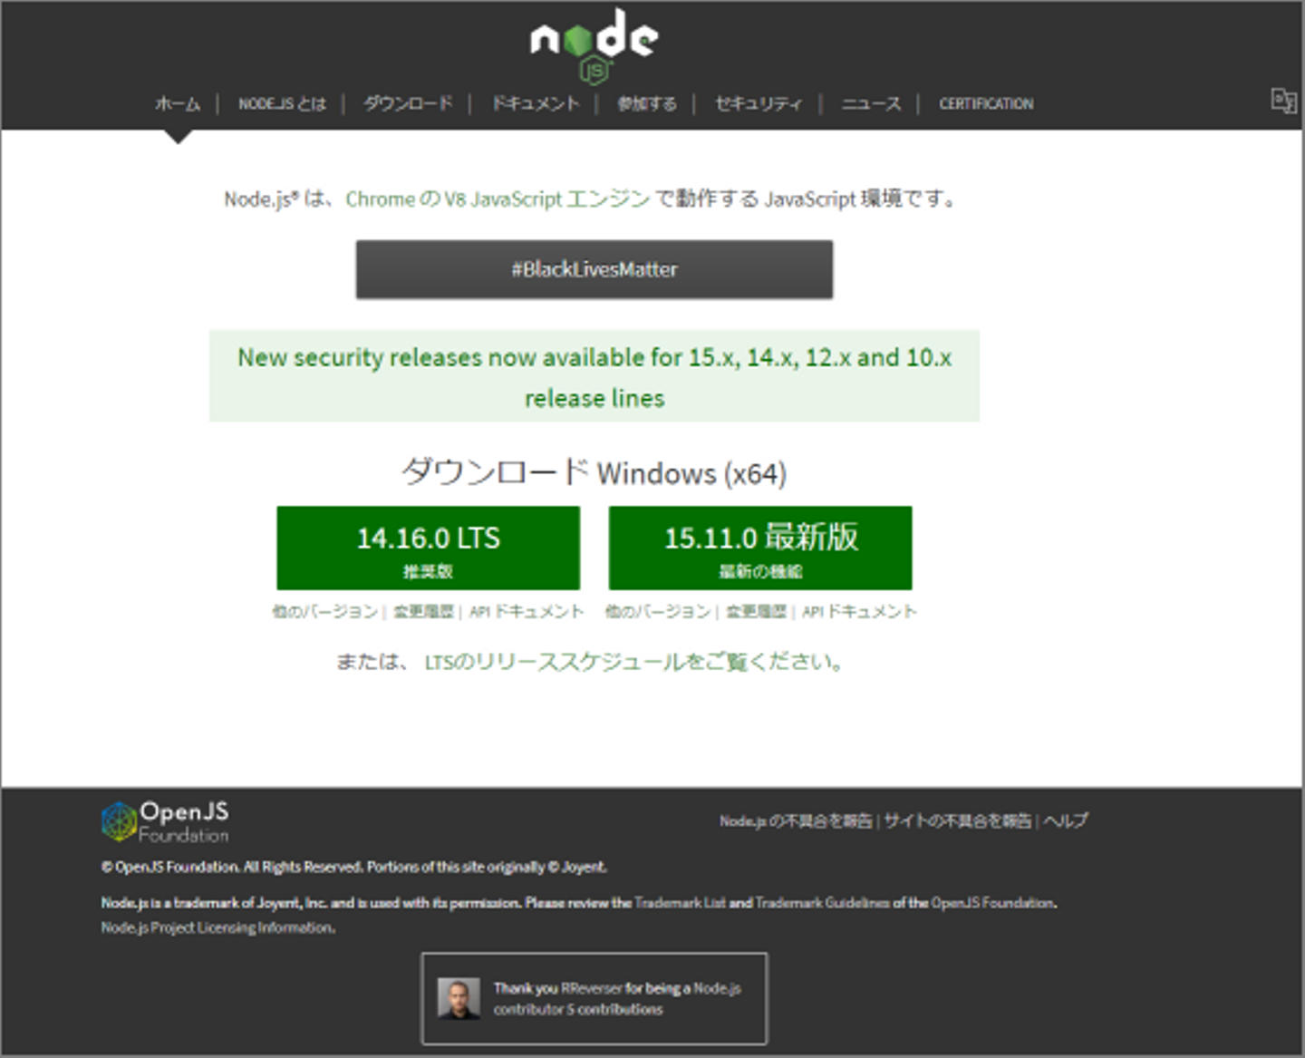This screenshot has width=1305, height=1058.
Task: Open 他のバージョン under the 15.11.0 最新版 button
Action: pyautogui.click(x=658, y=612)
